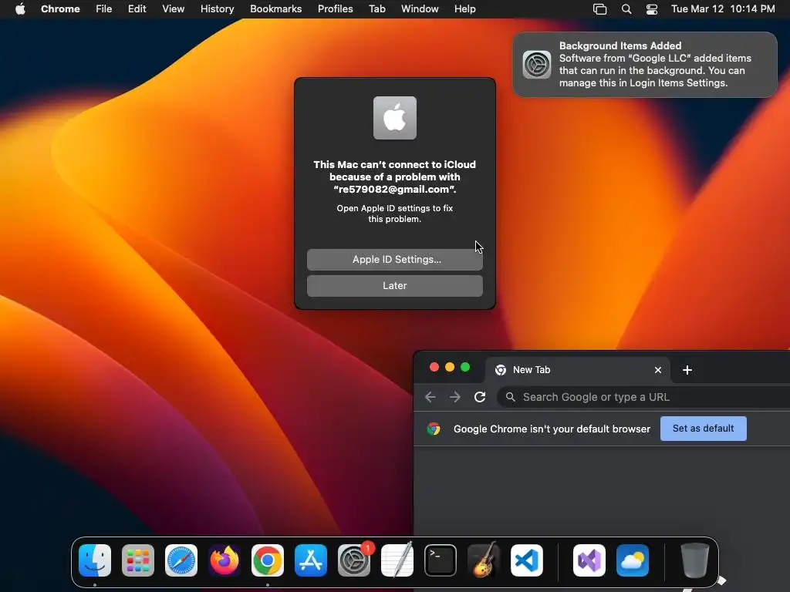Open the App Store from the Dock

pyautogui.click(x=311, y=560)
